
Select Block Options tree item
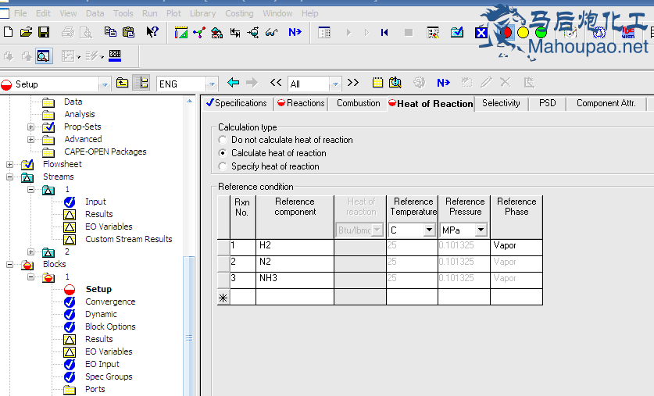pyautogui.click(x=110, y=326)
